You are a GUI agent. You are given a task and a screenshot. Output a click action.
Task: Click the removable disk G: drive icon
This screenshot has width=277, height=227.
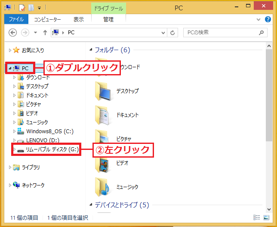[21, 150]
